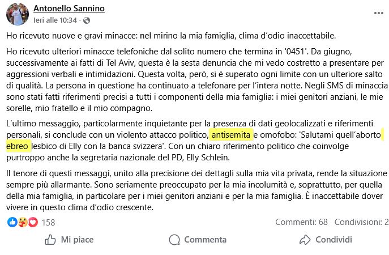Click the blue thumbs-up reaction emoji
Viewport: 389px width, 255px height.
(12, 222)
